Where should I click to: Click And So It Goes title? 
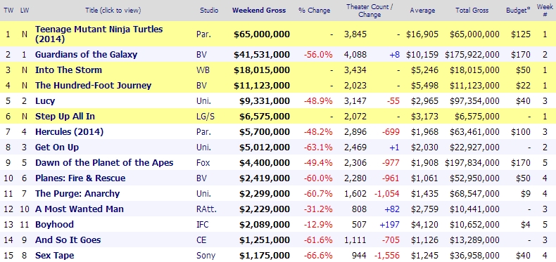click(x=68, y=240)
